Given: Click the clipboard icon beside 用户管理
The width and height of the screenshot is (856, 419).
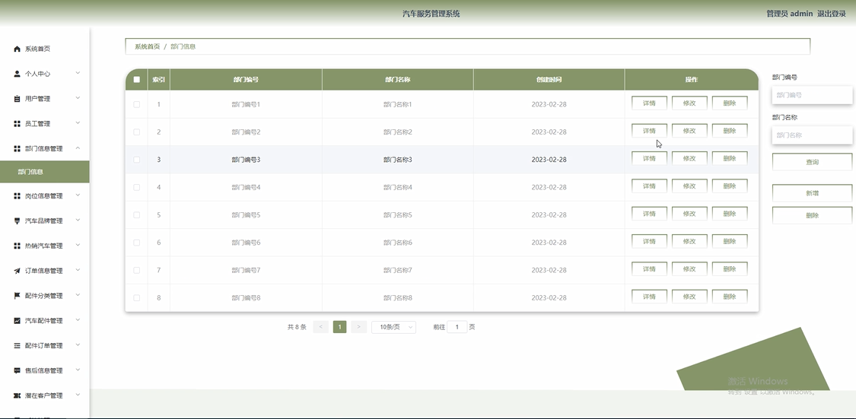Looking at the screenshot, I should coord(17,99).
